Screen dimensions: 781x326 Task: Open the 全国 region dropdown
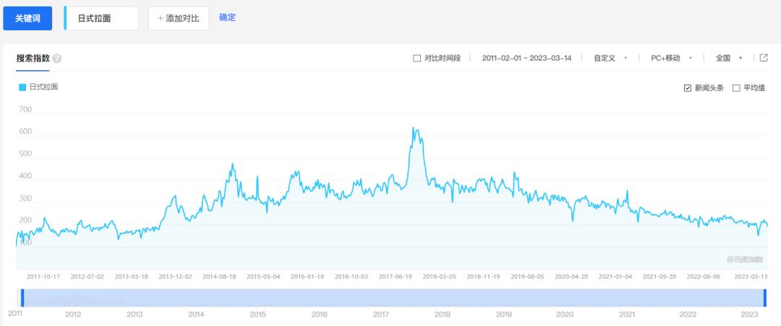pyautogui.click(x=728, y=59)
